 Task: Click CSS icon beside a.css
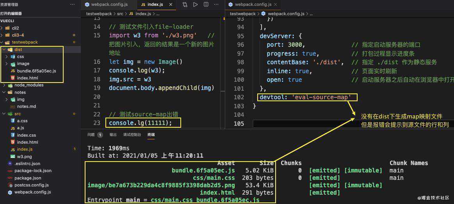tap(12, 121)
